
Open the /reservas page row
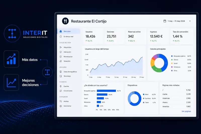(x=176, y=98)
